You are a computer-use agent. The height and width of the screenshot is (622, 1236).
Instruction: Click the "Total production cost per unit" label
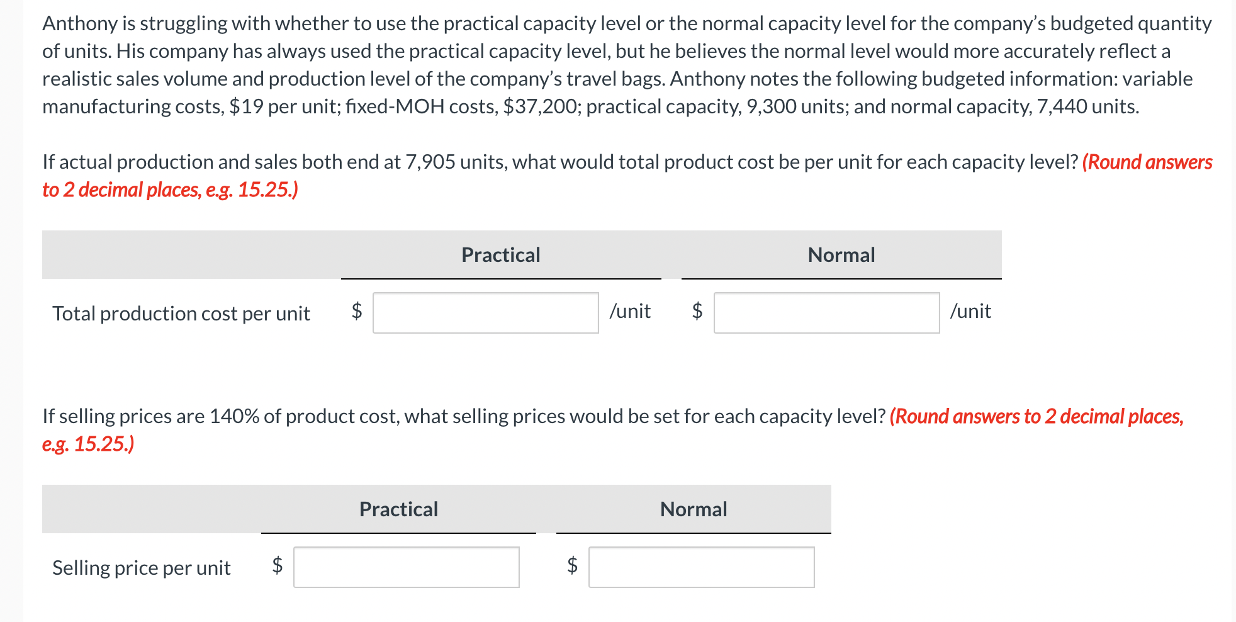[x=181, y=314]
